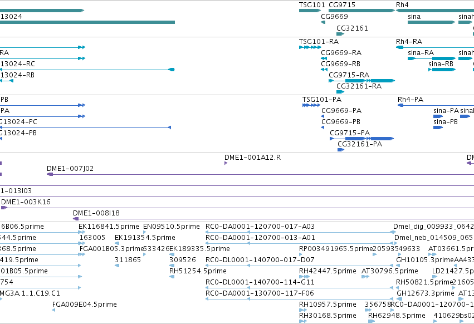Viewport: 474px width, 324px height.
Task: Select the G13024-PC protein label
Action: 18,122
